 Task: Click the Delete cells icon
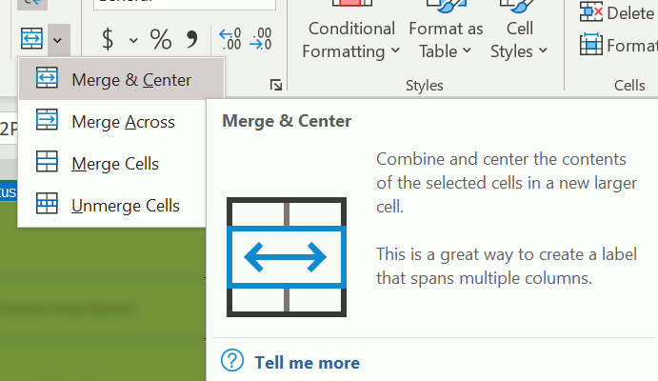(591, 12)
